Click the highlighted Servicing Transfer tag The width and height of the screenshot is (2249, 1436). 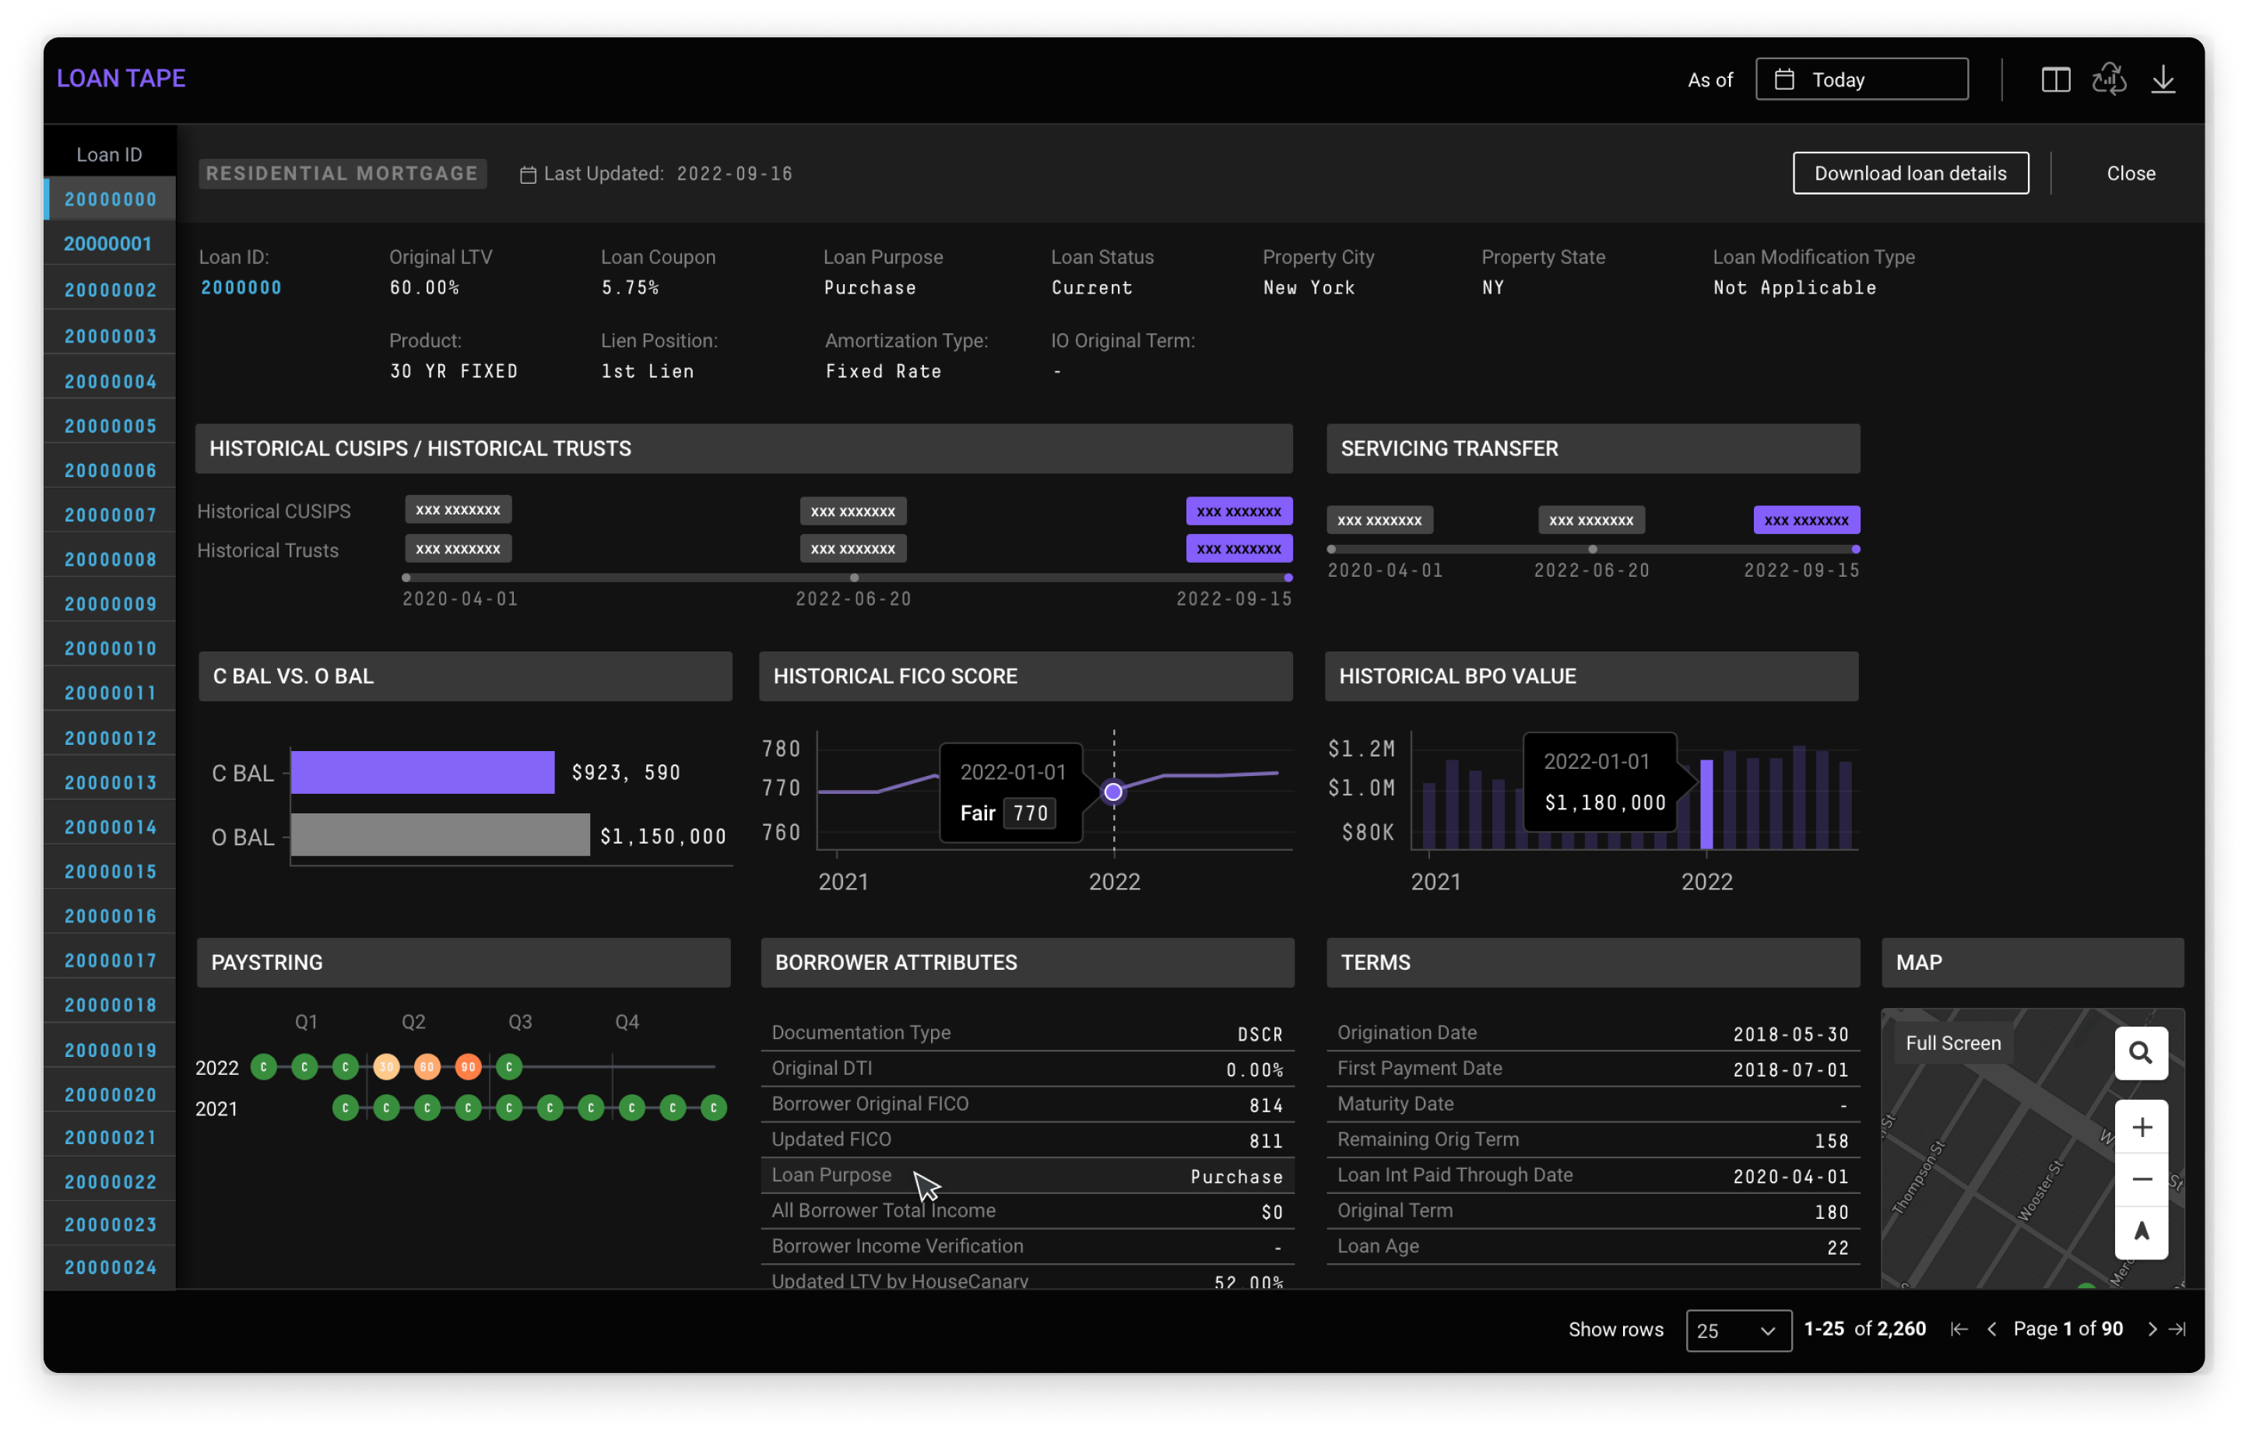click(x=1806, y=520)
